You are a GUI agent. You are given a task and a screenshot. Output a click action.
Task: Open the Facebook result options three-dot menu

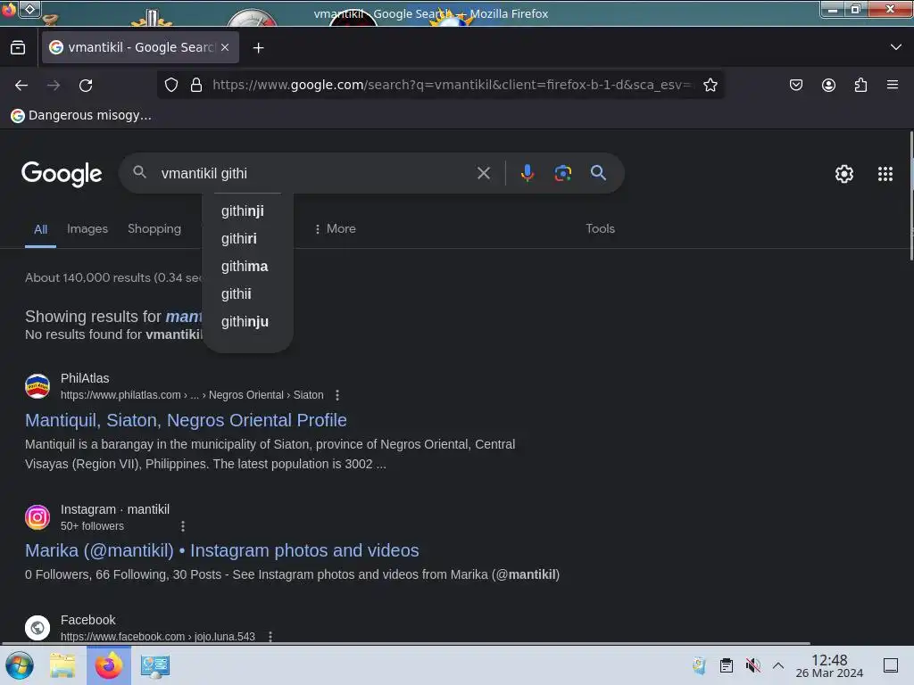point(270,636)
